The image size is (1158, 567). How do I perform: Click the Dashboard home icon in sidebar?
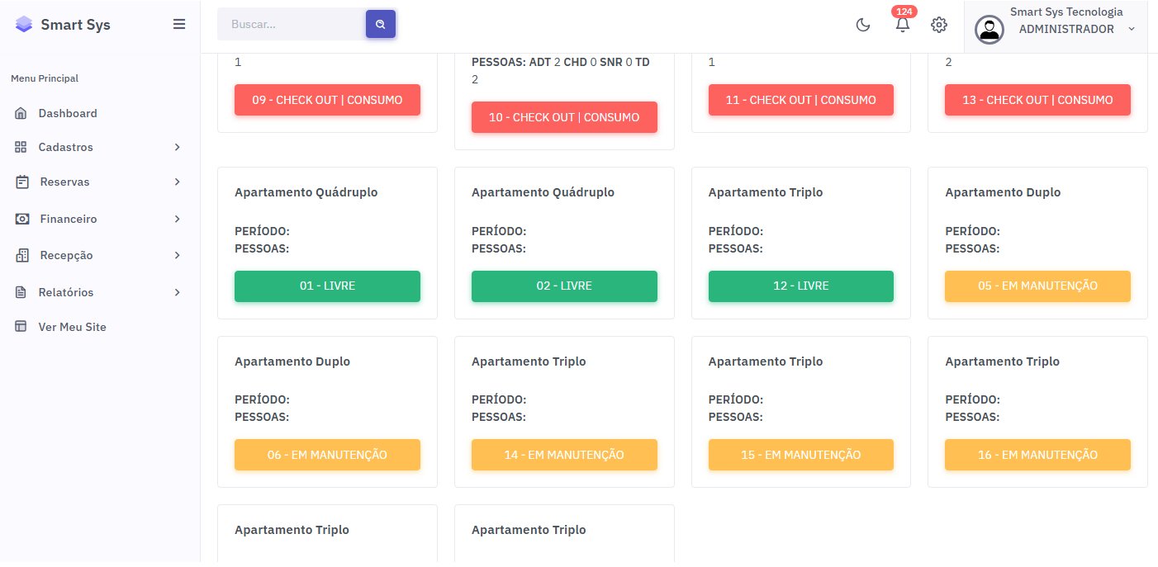click(21, 113)
